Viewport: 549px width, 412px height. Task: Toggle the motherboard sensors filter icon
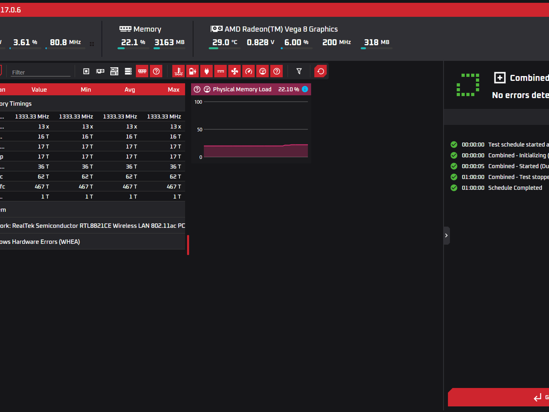(x=114, y=71)
